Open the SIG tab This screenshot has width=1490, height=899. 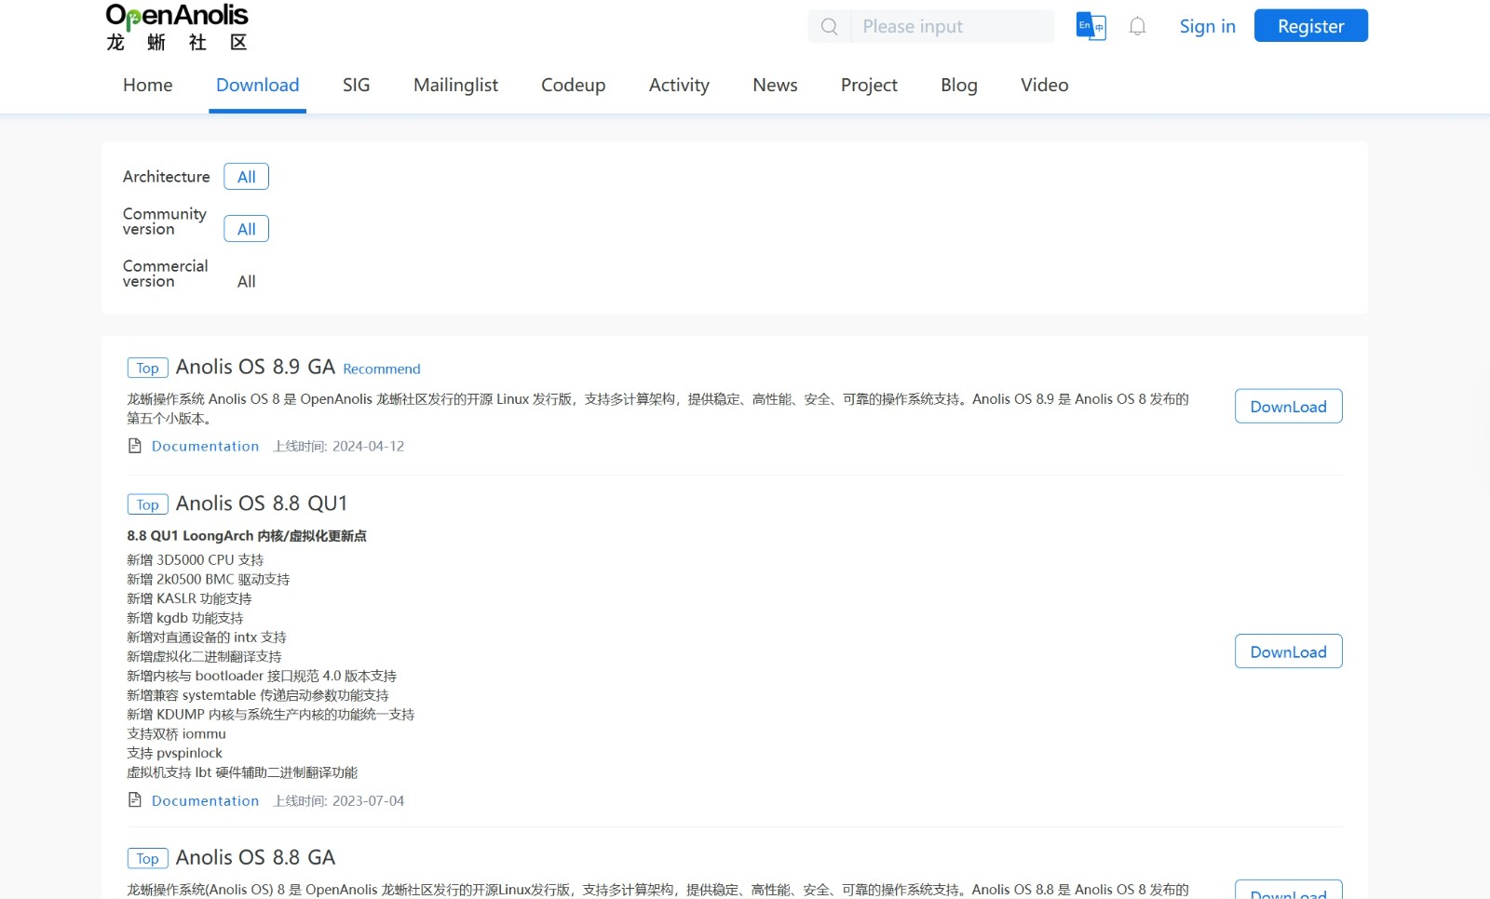point(356,85)
